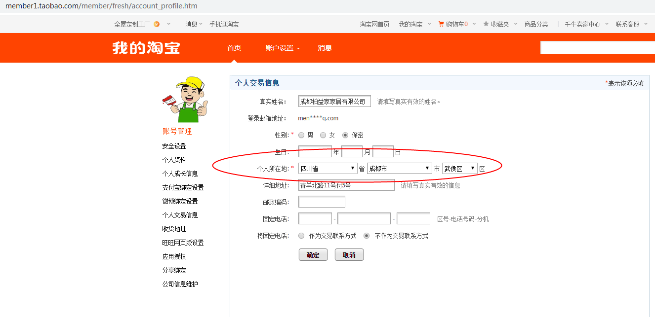Click the painter avatar image
The height and width of the screenshot is (317, 655).
185,99
